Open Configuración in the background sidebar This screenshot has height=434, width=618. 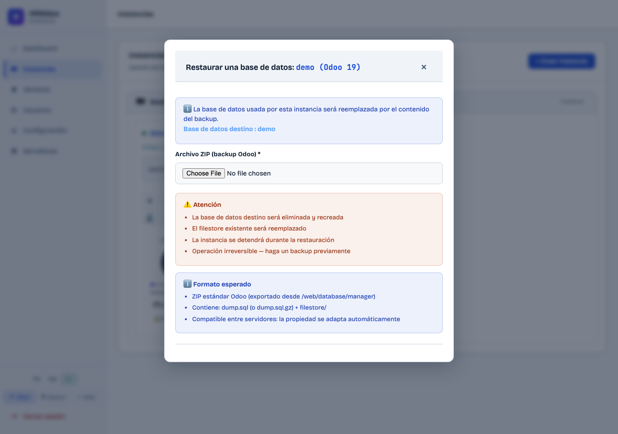52,131
